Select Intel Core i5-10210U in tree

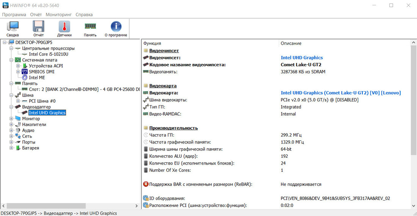point(49,54)
